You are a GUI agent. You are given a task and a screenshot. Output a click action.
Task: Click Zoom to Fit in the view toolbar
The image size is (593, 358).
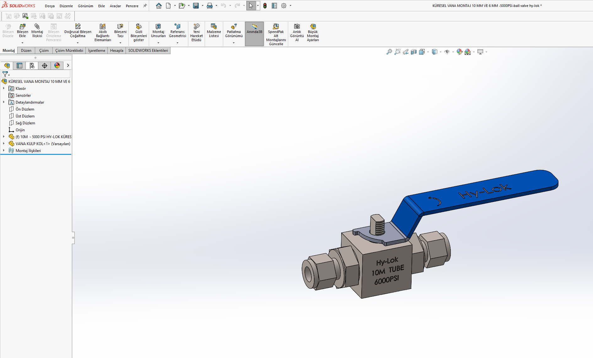[x=389, y=52]
